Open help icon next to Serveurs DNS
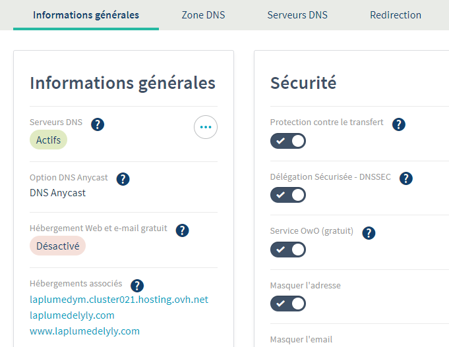Viewport: 449px width, 347px height. [98, 124]
